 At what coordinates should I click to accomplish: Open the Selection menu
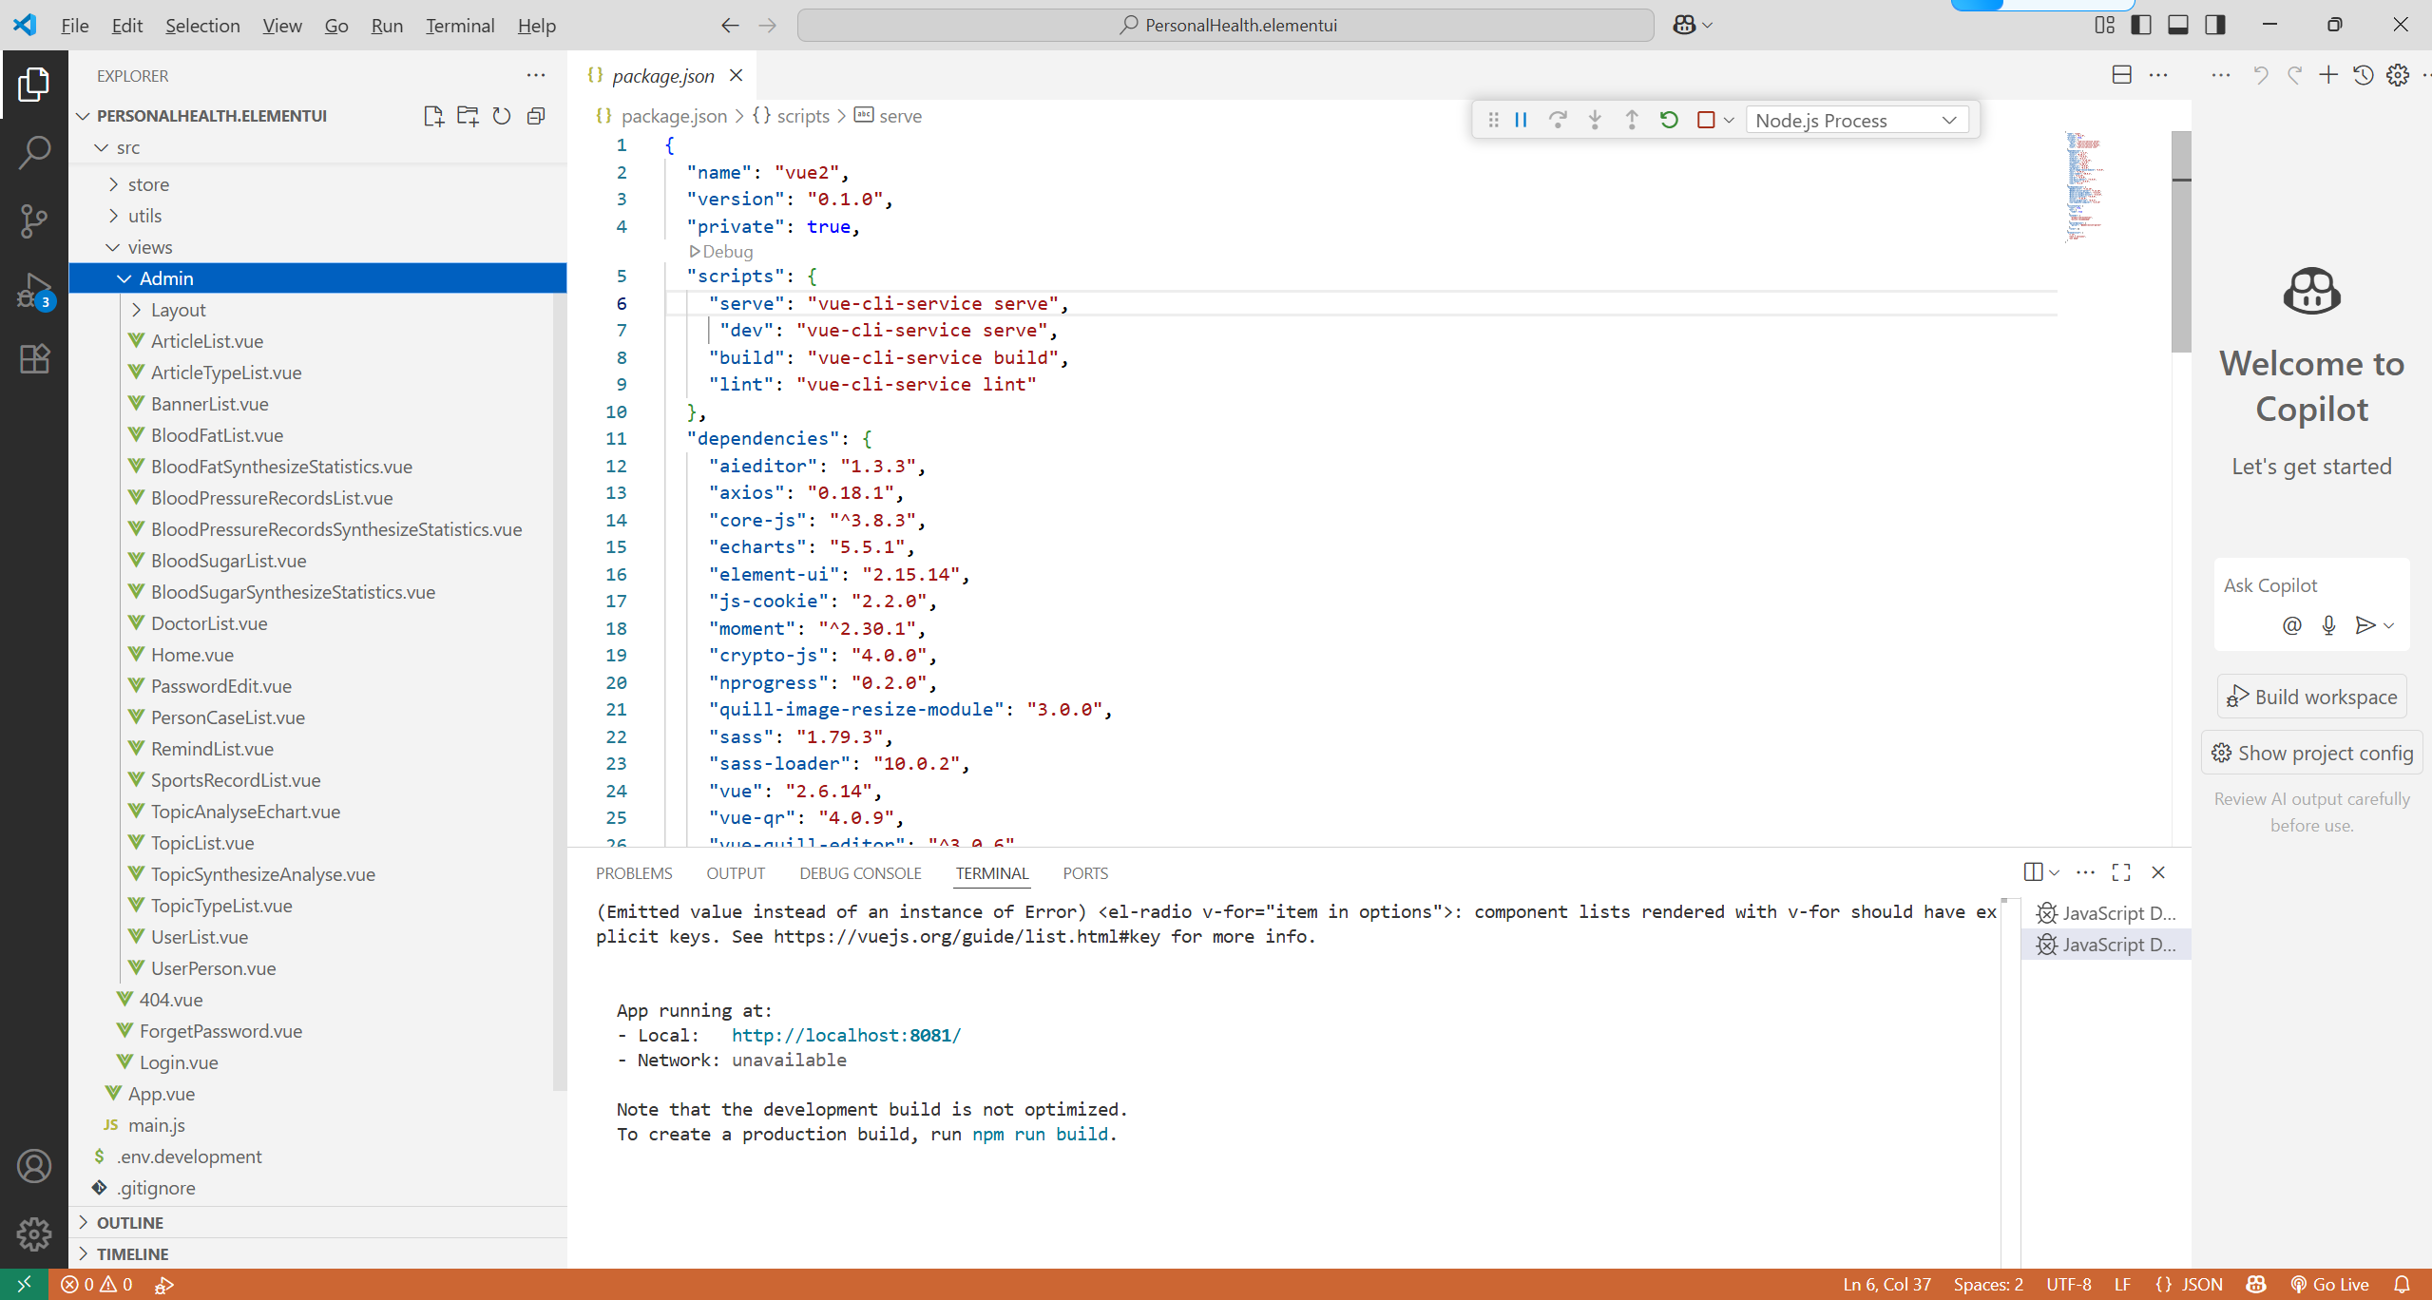(x=202, y=26)
